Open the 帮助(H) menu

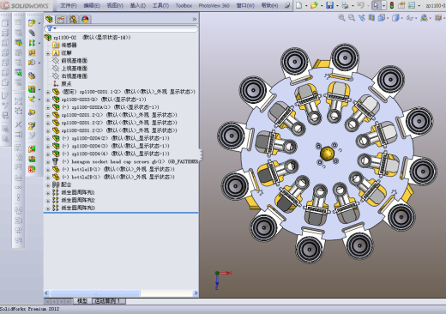tap(269, 5)
